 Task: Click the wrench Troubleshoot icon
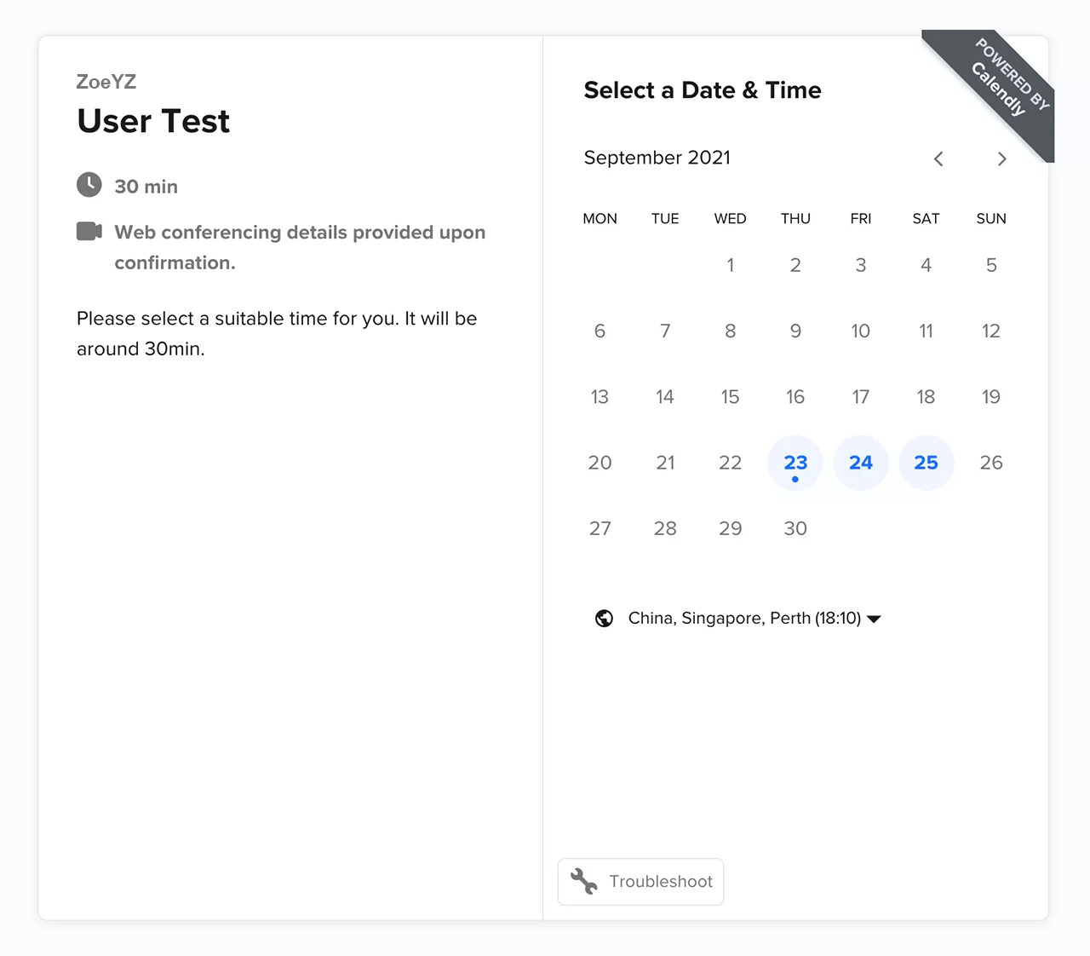(583, 881)
